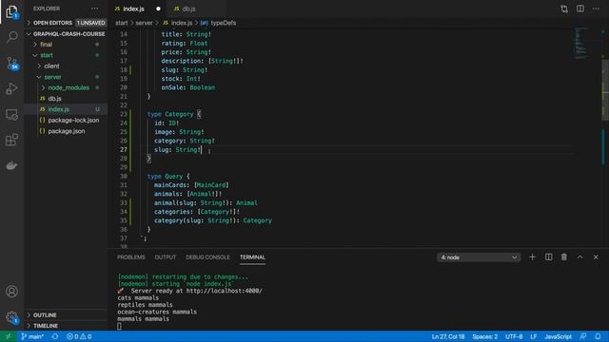Click start breadcrumb segment

121,23
